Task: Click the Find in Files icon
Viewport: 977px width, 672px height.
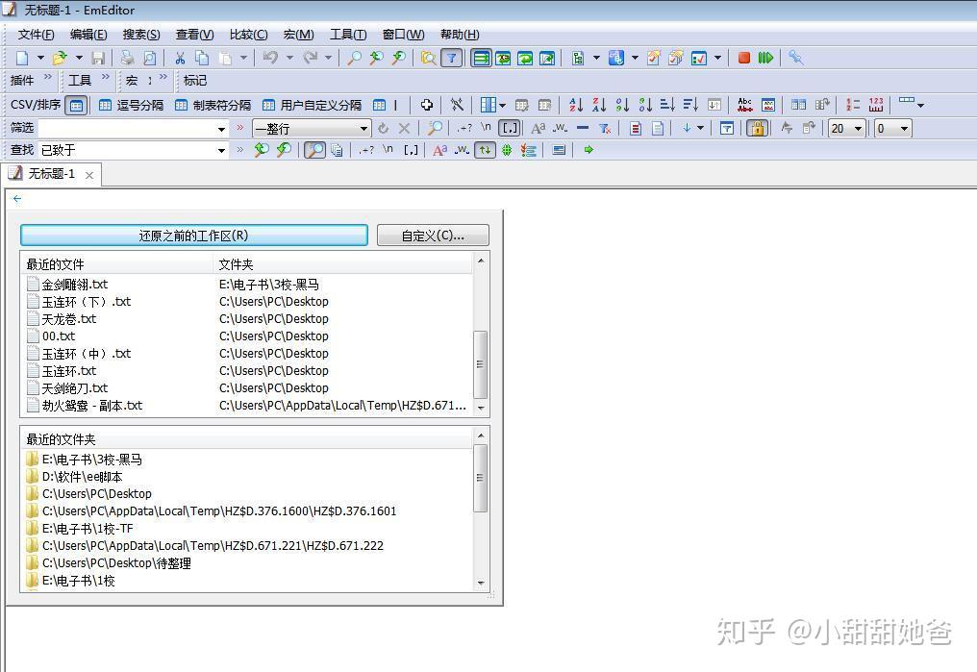Action: click(428, 58)
